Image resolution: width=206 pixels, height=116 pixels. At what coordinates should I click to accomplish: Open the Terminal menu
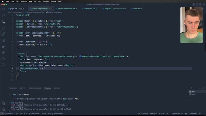click(46, 1)
